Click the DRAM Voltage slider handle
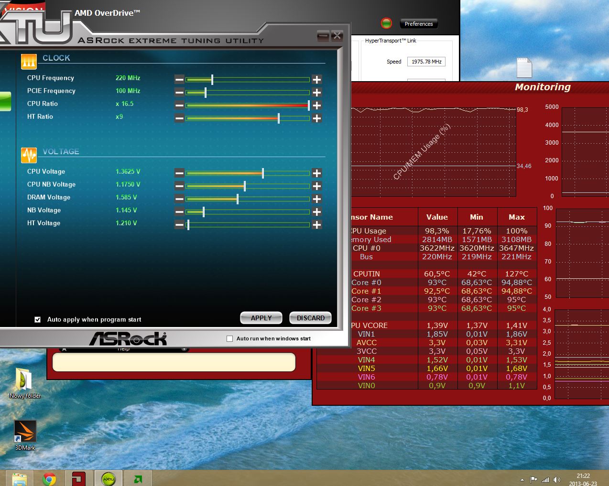 coord(238,199)
